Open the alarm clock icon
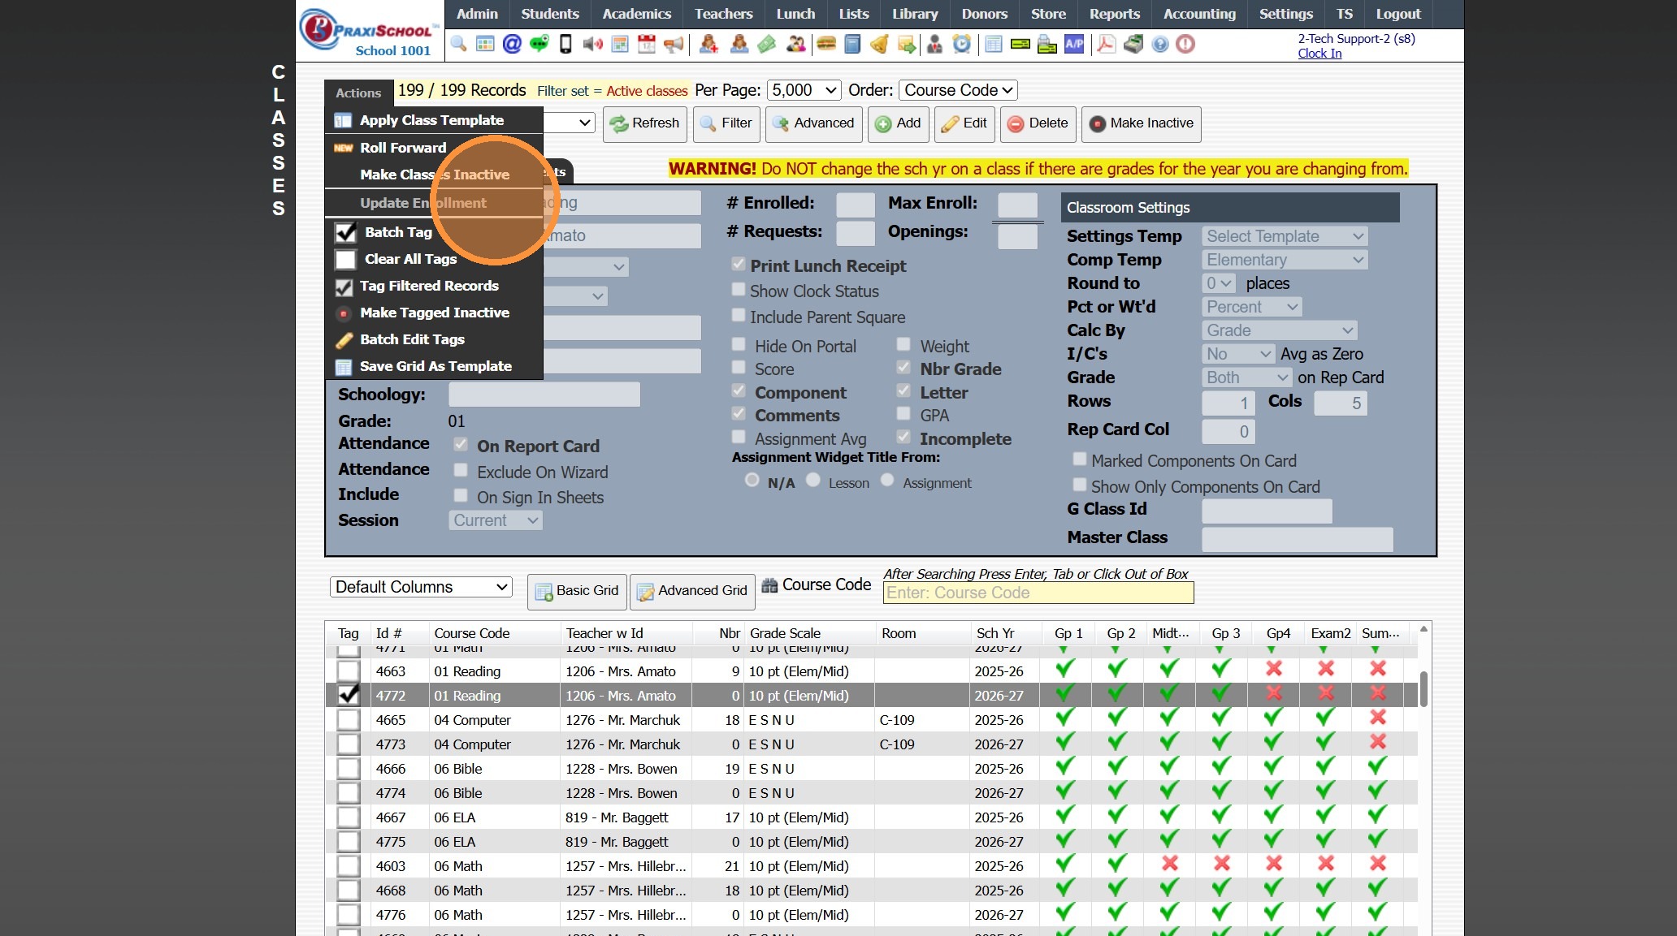The image size is (1677, 936). click(962, 44)
